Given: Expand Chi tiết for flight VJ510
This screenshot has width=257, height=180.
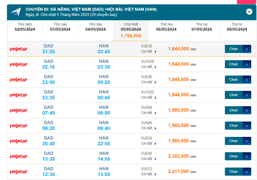Looking at the screenshot, I should [149, 52].
